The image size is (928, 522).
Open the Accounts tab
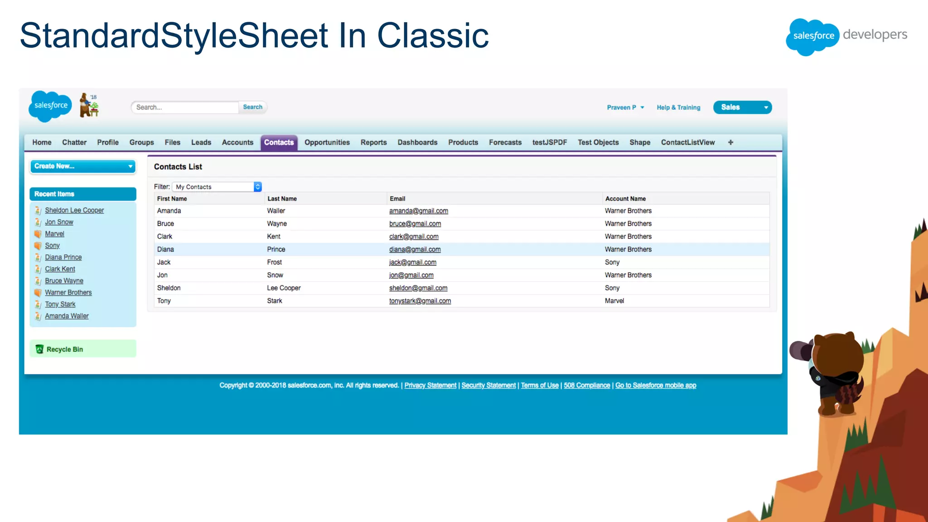coord(237,142)
